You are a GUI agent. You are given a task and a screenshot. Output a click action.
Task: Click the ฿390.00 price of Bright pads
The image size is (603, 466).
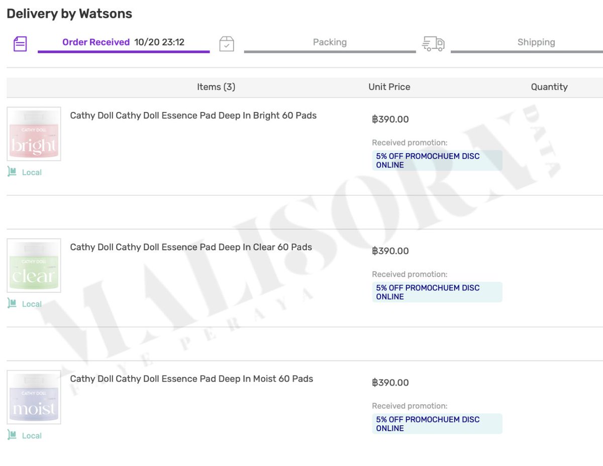[x=390, y=120]
